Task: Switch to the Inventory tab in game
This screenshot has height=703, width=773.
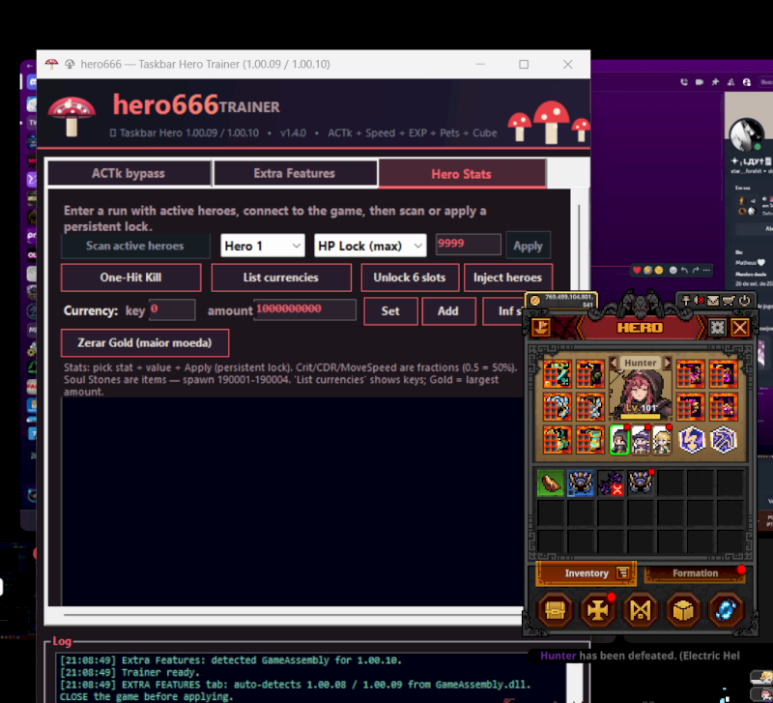Action: tap(586, 572)
